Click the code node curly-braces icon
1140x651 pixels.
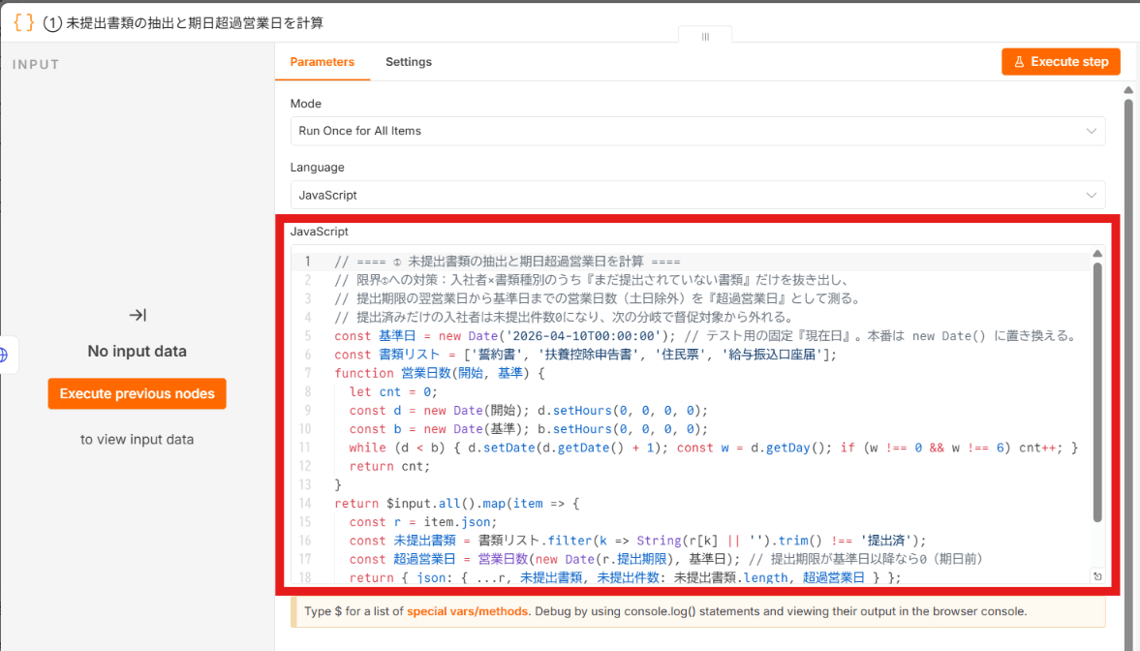[x=24, y=22]
